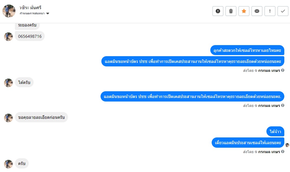Delete conversation using the trash icon

231,11
